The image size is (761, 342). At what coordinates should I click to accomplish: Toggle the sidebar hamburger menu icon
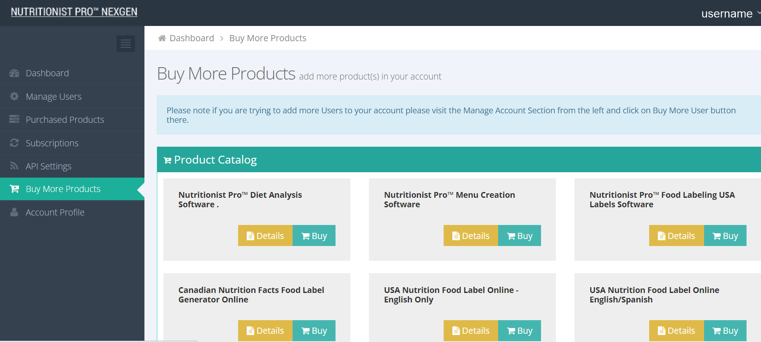coord(125,43)
